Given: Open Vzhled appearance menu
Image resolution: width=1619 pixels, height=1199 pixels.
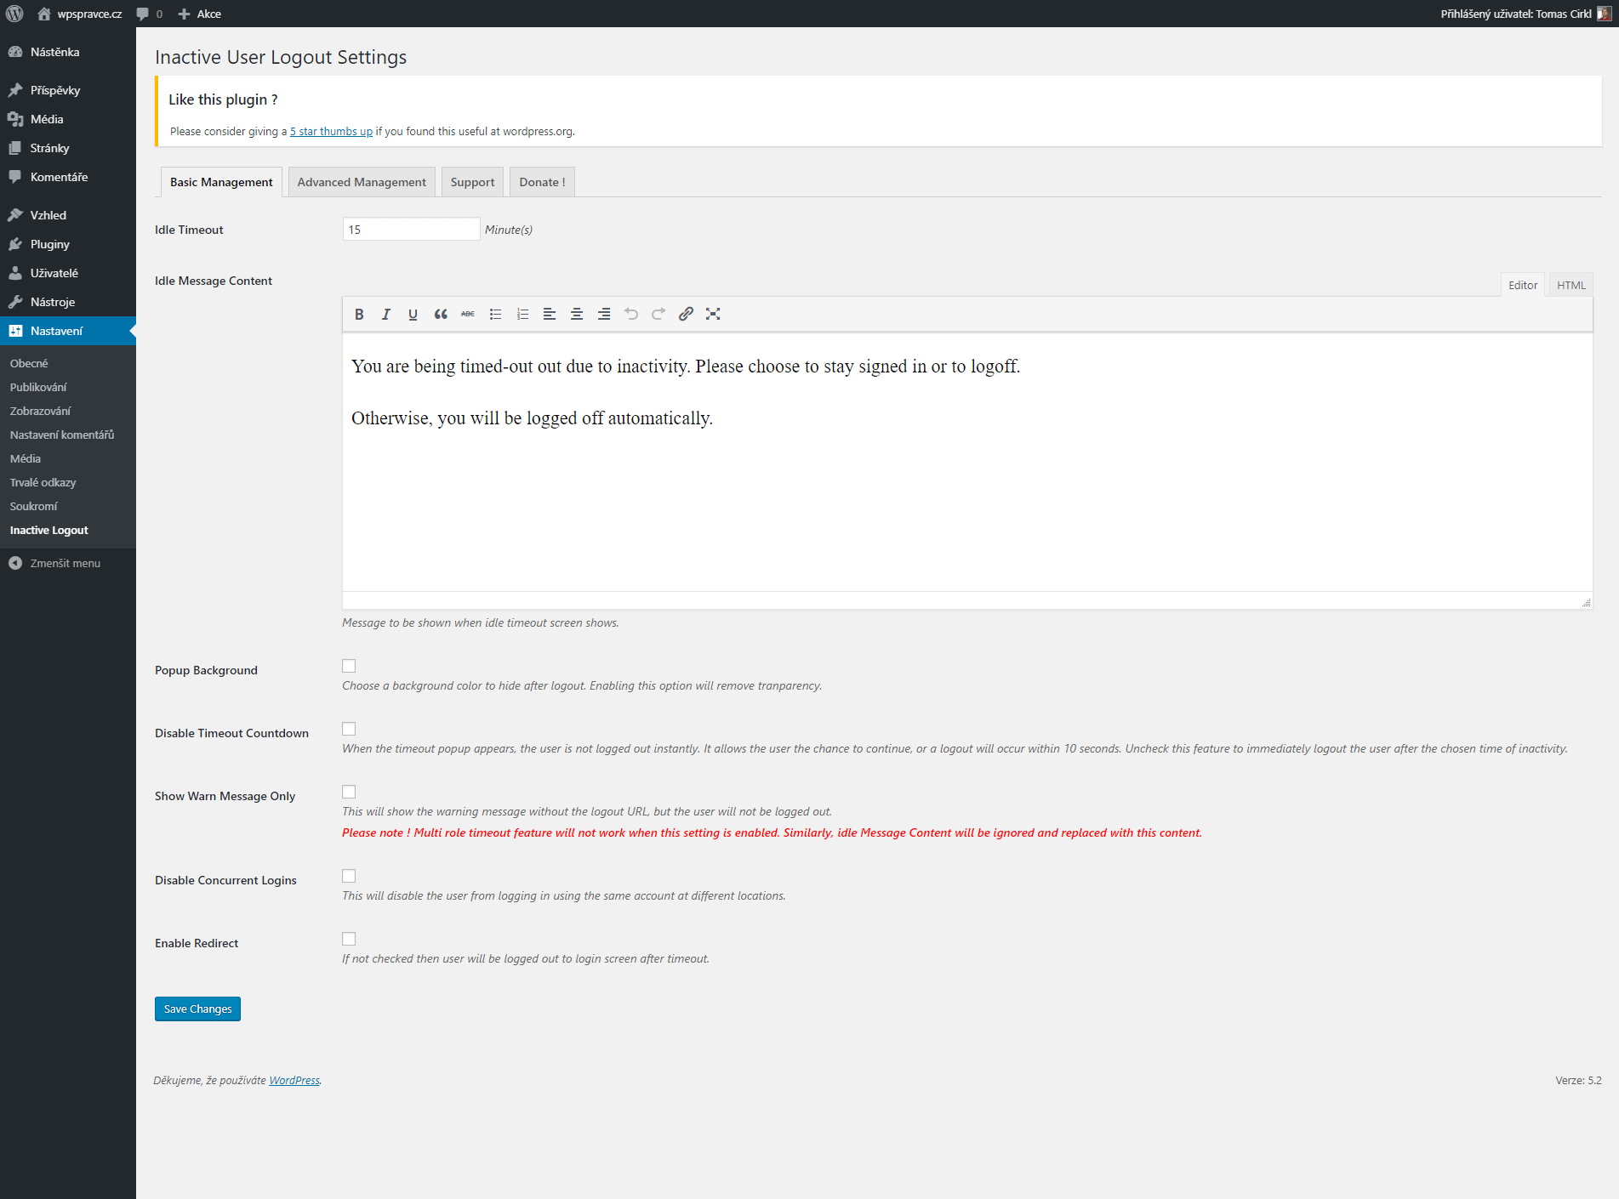Looking at the screenshot, I should pyautogui.click(x=68, y=215).
